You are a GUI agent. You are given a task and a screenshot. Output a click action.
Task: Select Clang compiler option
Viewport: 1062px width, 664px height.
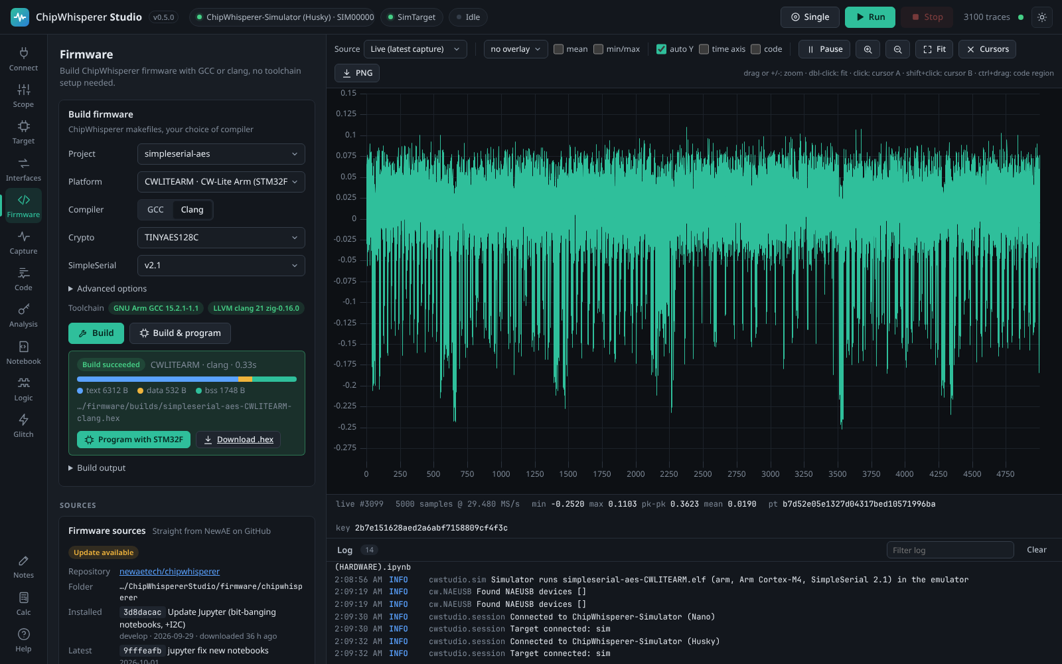point(192,210)
